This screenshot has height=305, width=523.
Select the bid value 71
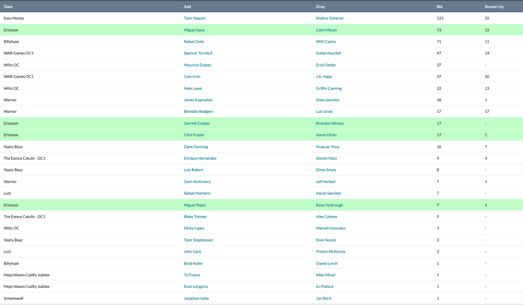coord(439,41)
